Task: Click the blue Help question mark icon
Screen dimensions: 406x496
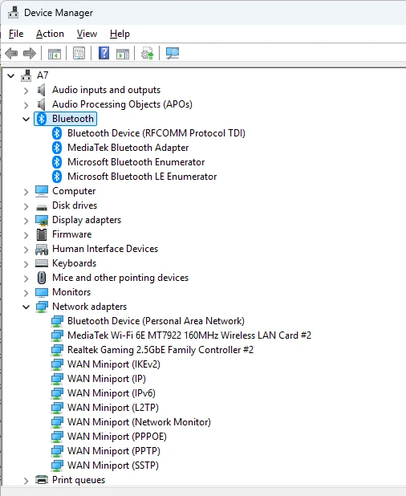Action: pos(104,53)
